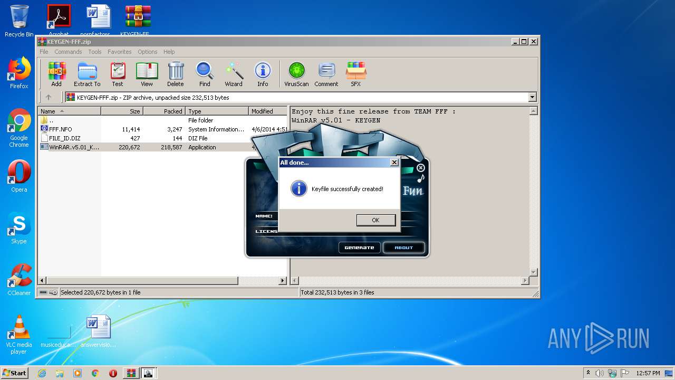The height and width of the screenshot is (380, 675).
Task: Select the parent folder ".." row
Action: point(163,120)
